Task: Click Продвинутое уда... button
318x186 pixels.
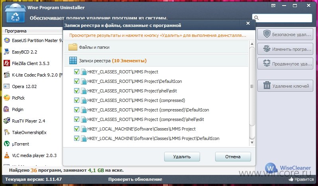Action: pyautogui.click(x=285, y=63)
